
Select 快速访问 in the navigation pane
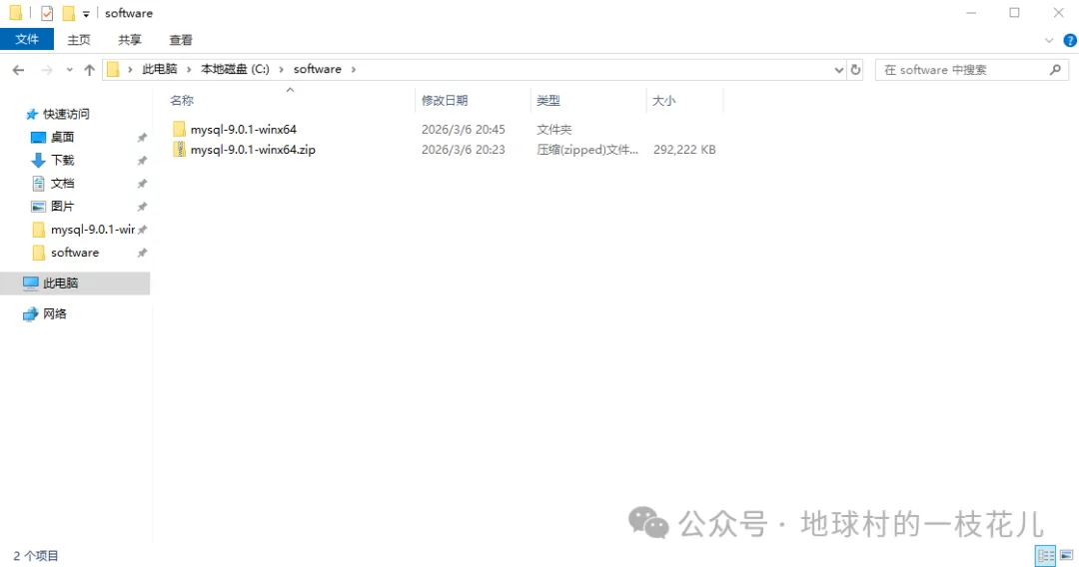(x=66, y=114)
